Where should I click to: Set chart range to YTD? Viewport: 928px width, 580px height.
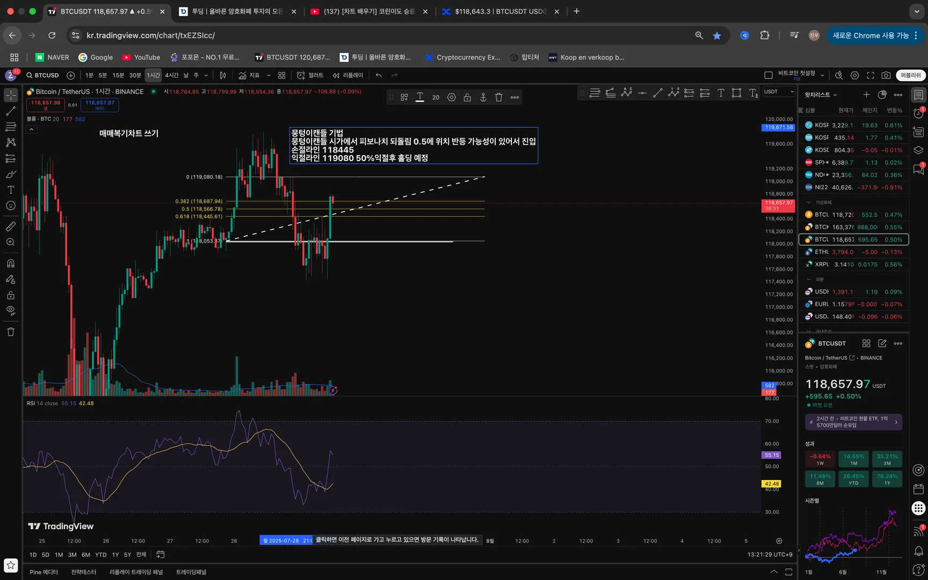tap(101, 555)
